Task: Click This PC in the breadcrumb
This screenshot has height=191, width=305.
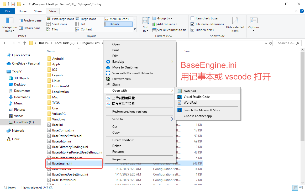Action: (x=44, y=43)
